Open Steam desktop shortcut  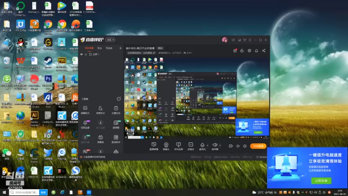(48, 63)
